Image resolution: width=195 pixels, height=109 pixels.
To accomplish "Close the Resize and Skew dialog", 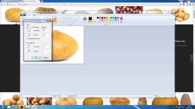I will point(49,21).
